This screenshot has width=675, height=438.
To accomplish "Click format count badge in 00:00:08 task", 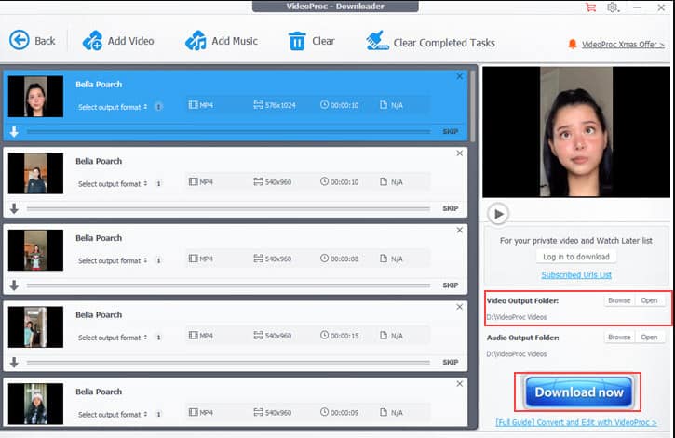I will pos(158,261).
